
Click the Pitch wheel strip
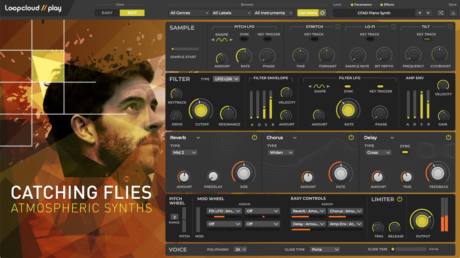click(x=184, y=220)
